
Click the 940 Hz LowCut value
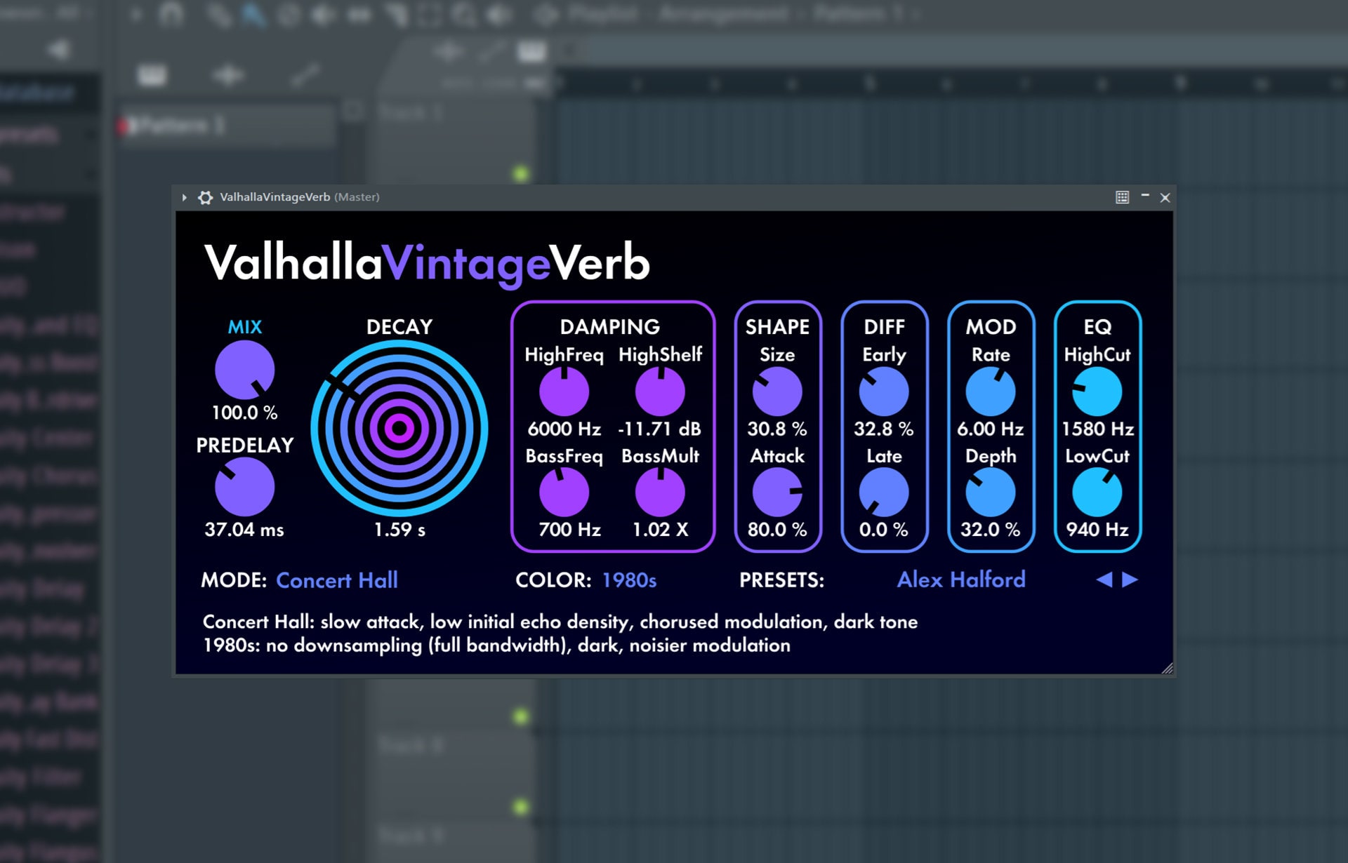pos(1097,530)
